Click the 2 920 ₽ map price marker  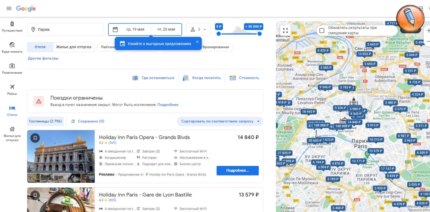point(380,188)
